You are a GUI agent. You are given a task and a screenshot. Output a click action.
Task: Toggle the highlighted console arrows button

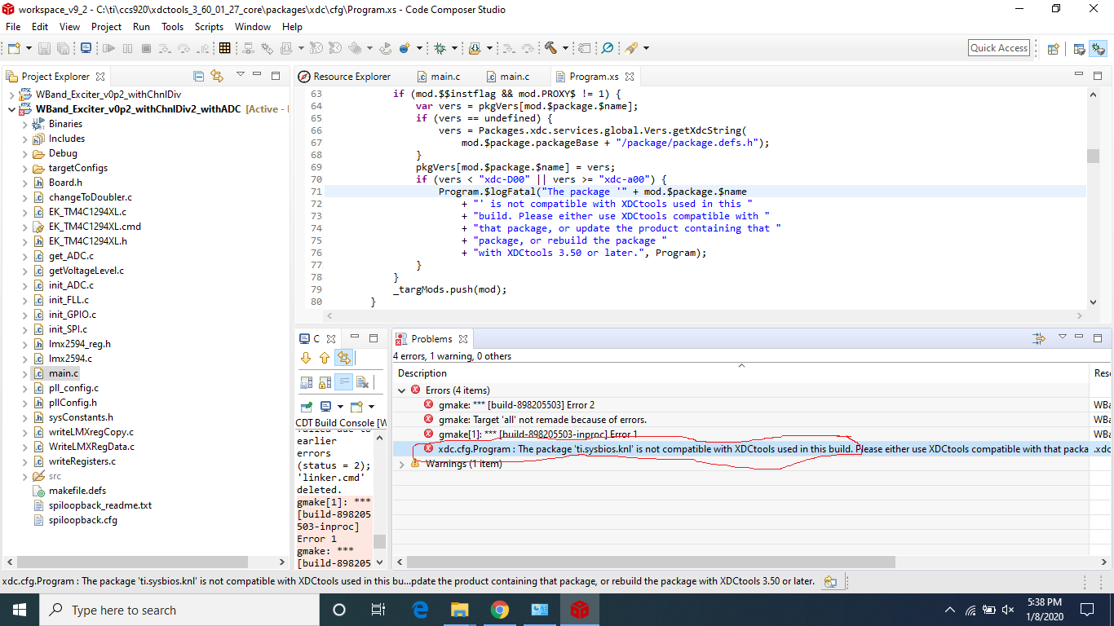344,357
